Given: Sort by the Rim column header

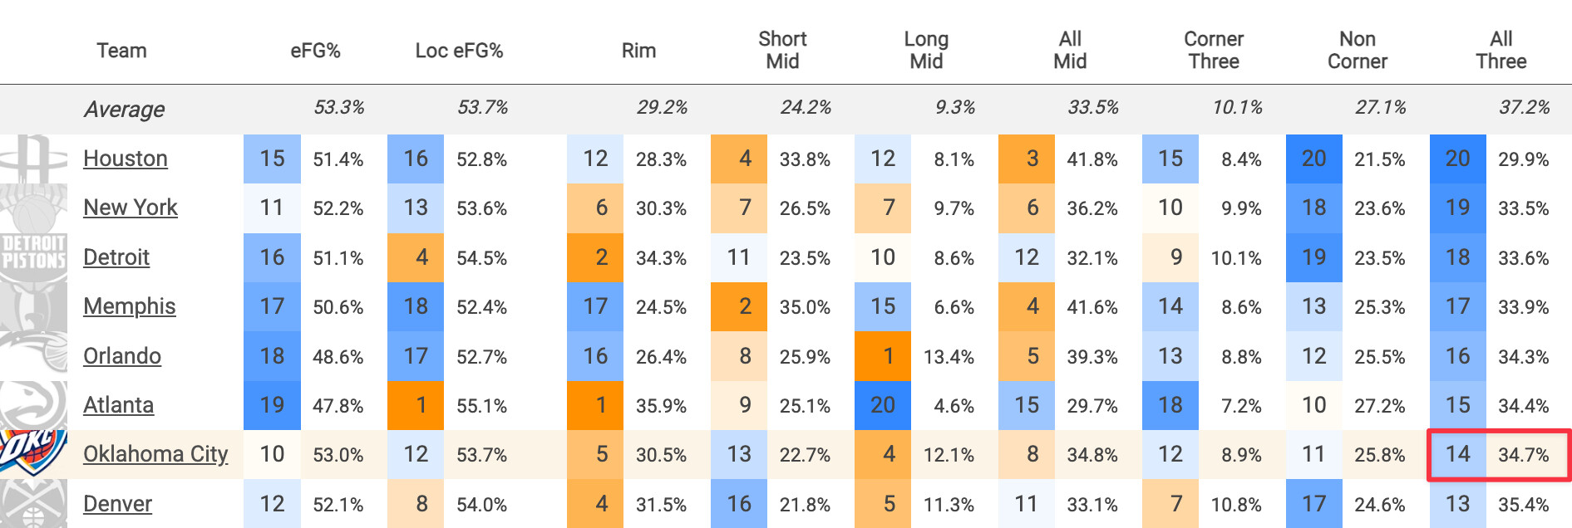Looking at the screenshot, I should [x=638, y=51].
